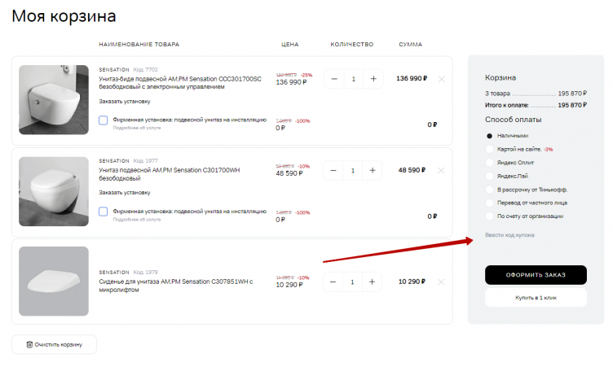Select the Наличными payment option
The width and height of the screenshot is (613, 371).
(x=489, y=136)
